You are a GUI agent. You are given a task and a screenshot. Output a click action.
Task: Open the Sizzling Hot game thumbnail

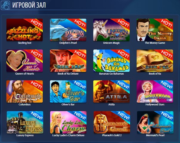click(x=24, y=30)
